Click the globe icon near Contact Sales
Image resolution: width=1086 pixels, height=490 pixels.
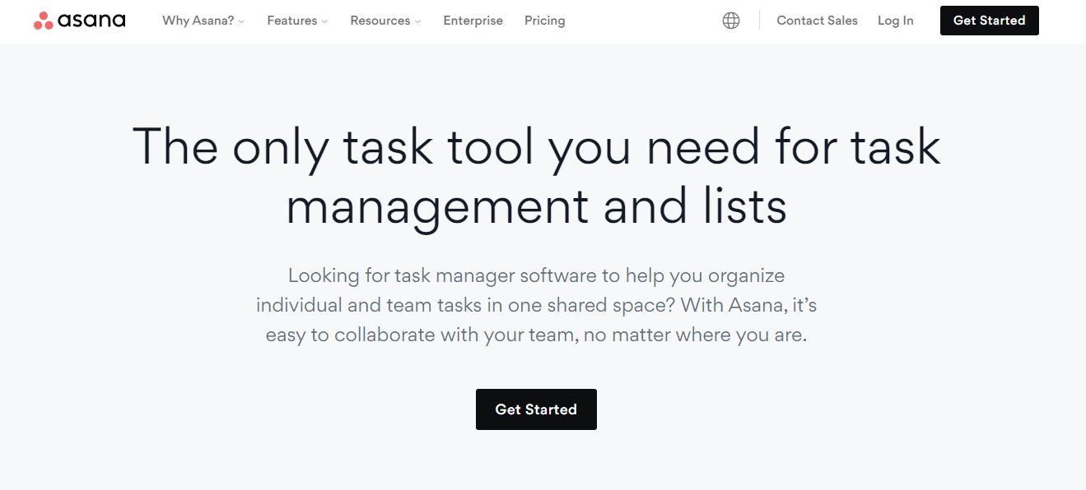tap(731, 20)
